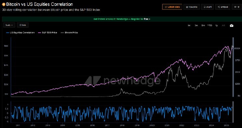
Task: Select the YTD time range
Action: tap(210, 26)
